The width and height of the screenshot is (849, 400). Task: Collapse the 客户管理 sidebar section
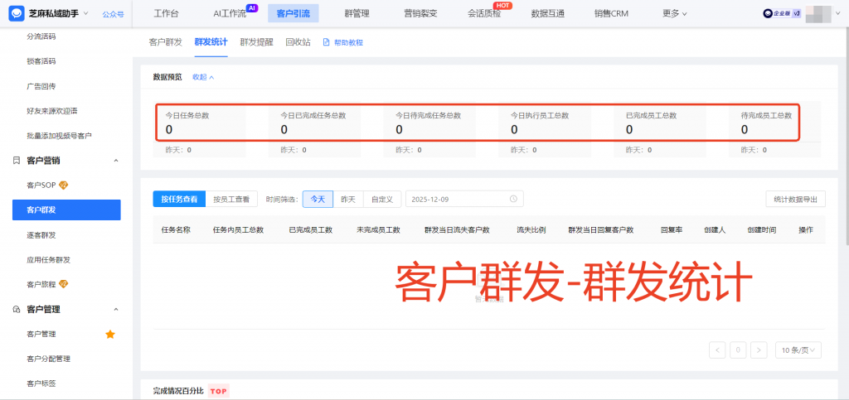pos(115,309)
